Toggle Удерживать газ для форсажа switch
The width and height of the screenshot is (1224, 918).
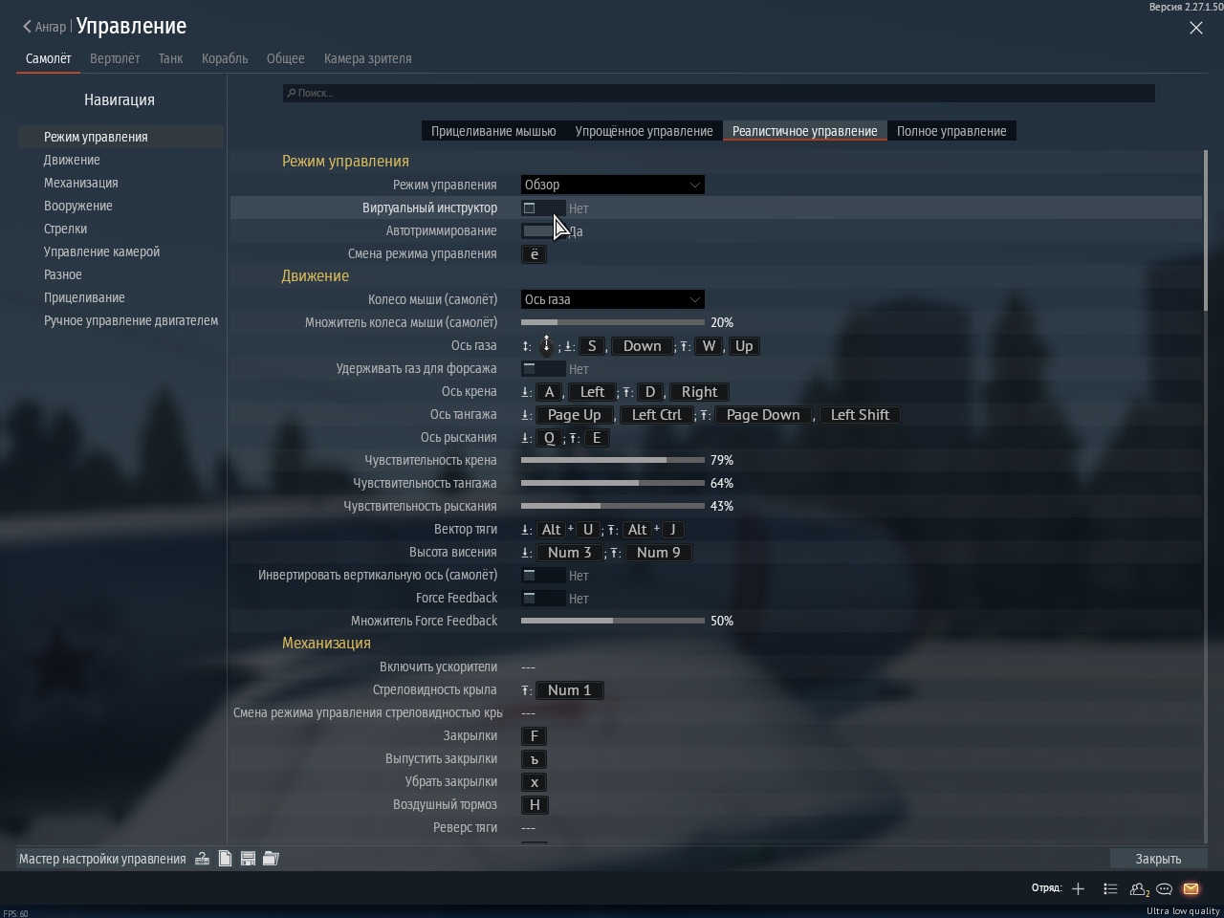(x=541, y=368)
